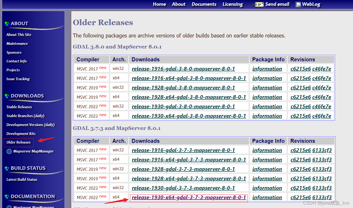Download release-1916-x64-gdal-3-7-3-mapserver-8-0-1
The width and height of the screenshot is (353, 208).
click(189, 160)
